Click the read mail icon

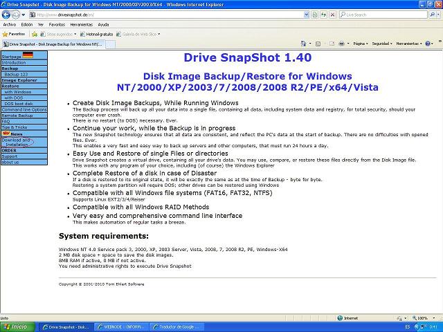tap(332, 44)
